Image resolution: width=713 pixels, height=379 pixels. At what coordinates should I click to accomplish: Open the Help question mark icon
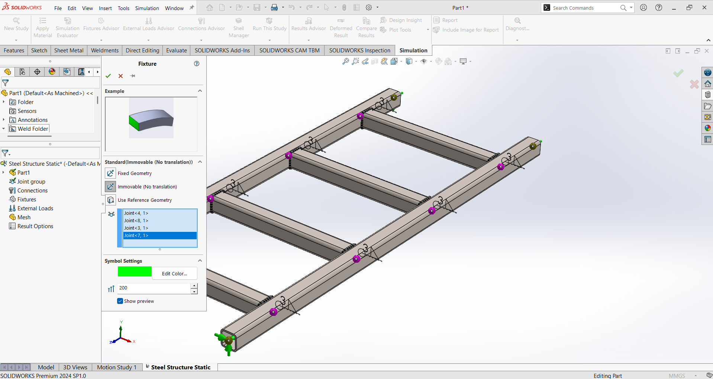coord(659,7)
